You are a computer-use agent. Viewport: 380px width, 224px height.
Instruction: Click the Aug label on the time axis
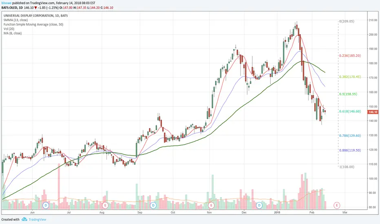102,212
